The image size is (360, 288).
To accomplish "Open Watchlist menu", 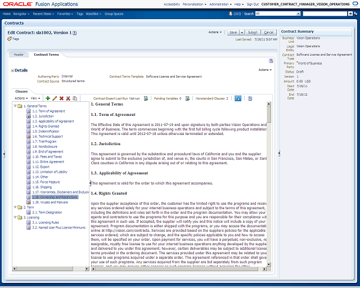I will pos(93,13).
